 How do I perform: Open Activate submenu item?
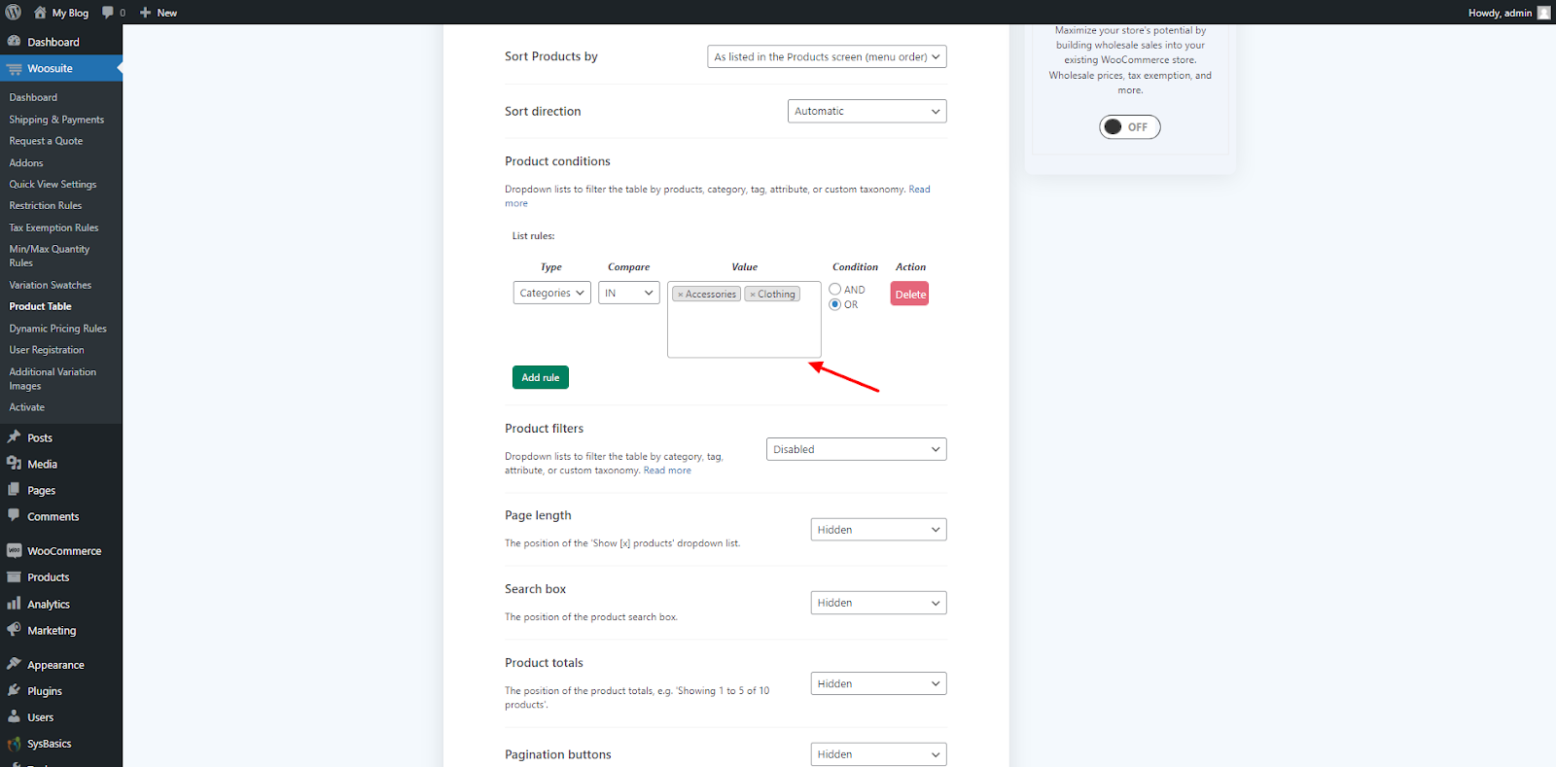click(27, 407)
